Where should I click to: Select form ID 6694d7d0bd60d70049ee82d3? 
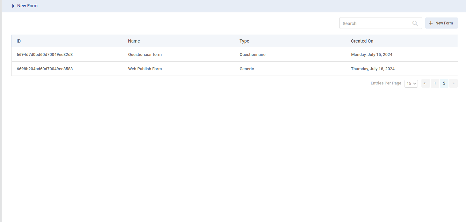pos(45,55)
